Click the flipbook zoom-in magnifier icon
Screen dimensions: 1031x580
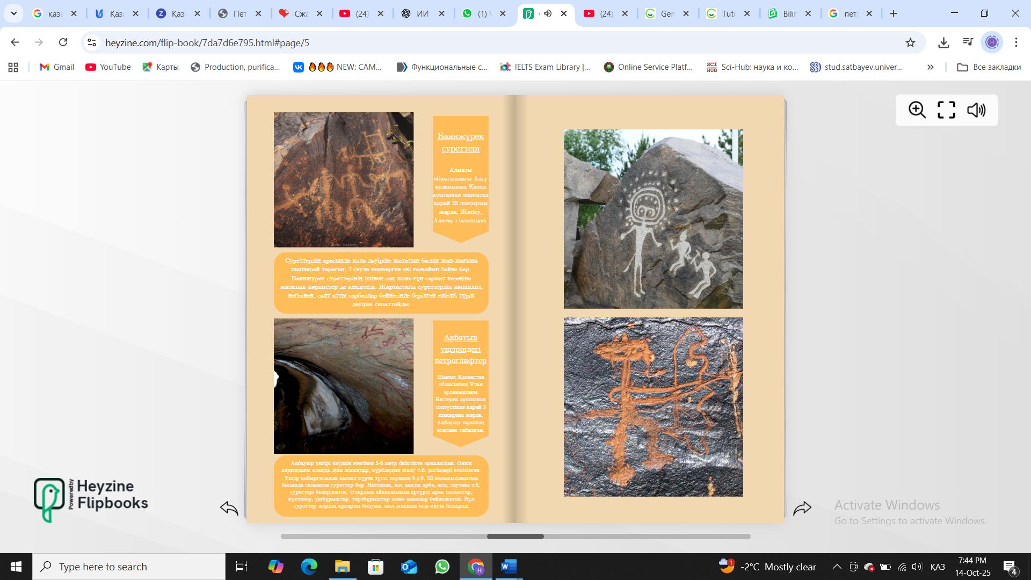[x=917, y=110]
